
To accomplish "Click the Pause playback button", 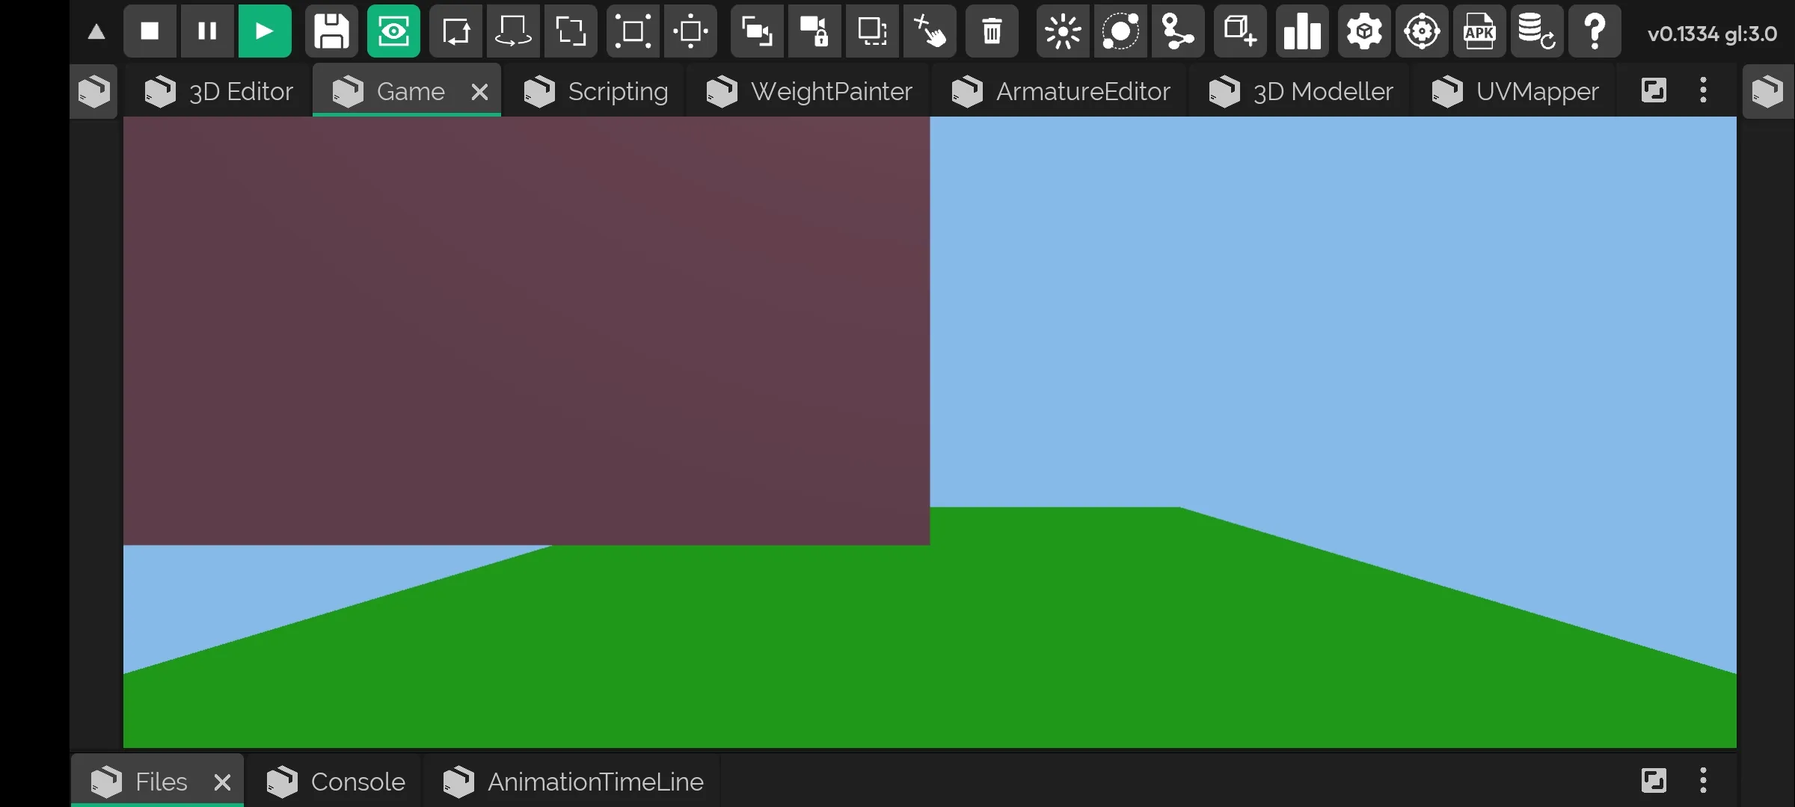I will click(206, 31).
